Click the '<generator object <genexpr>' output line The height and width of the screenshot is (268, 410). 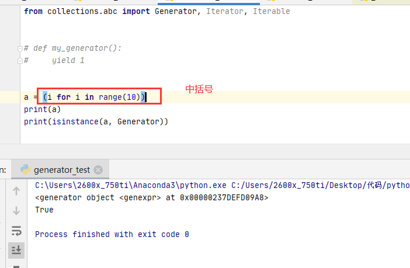(x=152, y=197)
